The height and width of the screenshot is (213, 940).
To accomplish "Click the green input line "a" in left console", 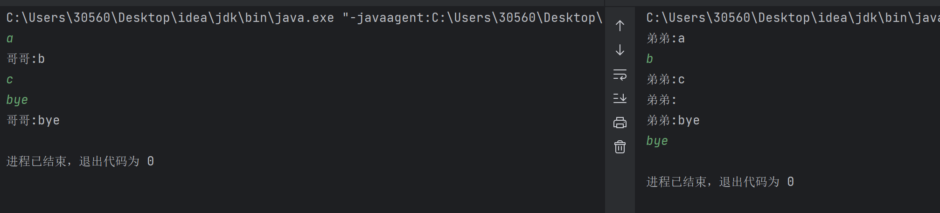I will point(10,39).
